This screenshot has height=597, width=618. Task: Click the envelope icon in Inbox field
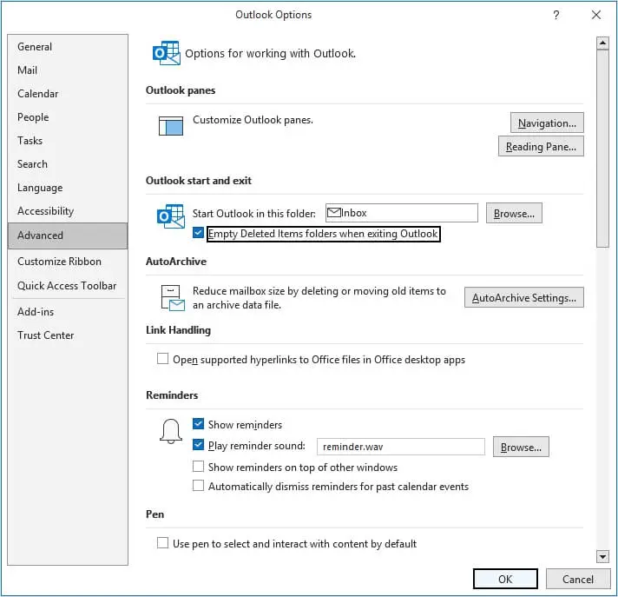pyautogui.click(x=334, y=213)
